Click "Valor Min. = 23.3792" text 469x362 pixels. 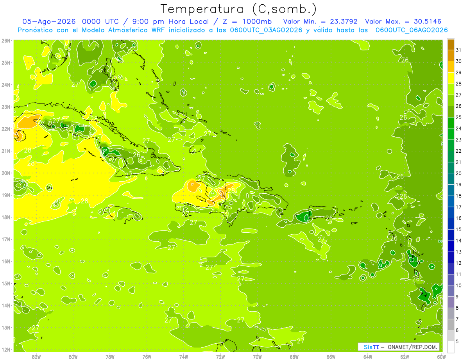click(320, 21)
